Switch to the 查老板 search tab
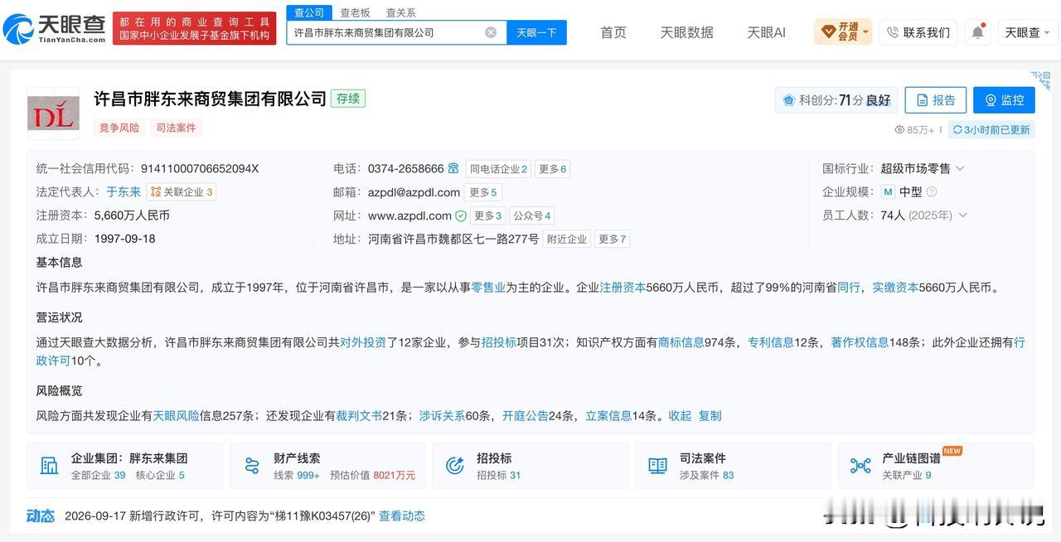1061x542 pixels. pyautogui.click(x=356, y=12)
